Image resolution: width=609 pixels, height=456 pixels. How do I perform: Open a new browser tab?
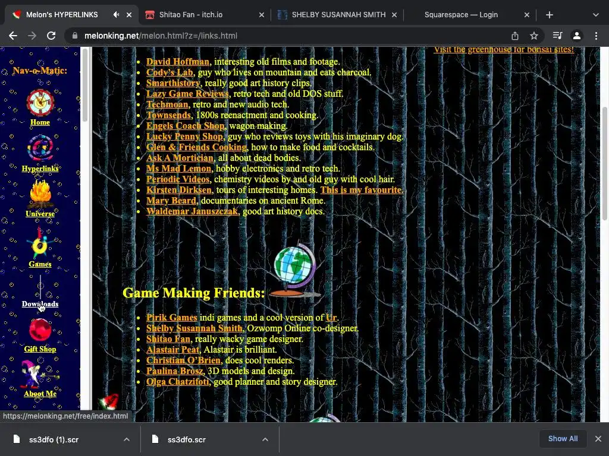[549, 15]
